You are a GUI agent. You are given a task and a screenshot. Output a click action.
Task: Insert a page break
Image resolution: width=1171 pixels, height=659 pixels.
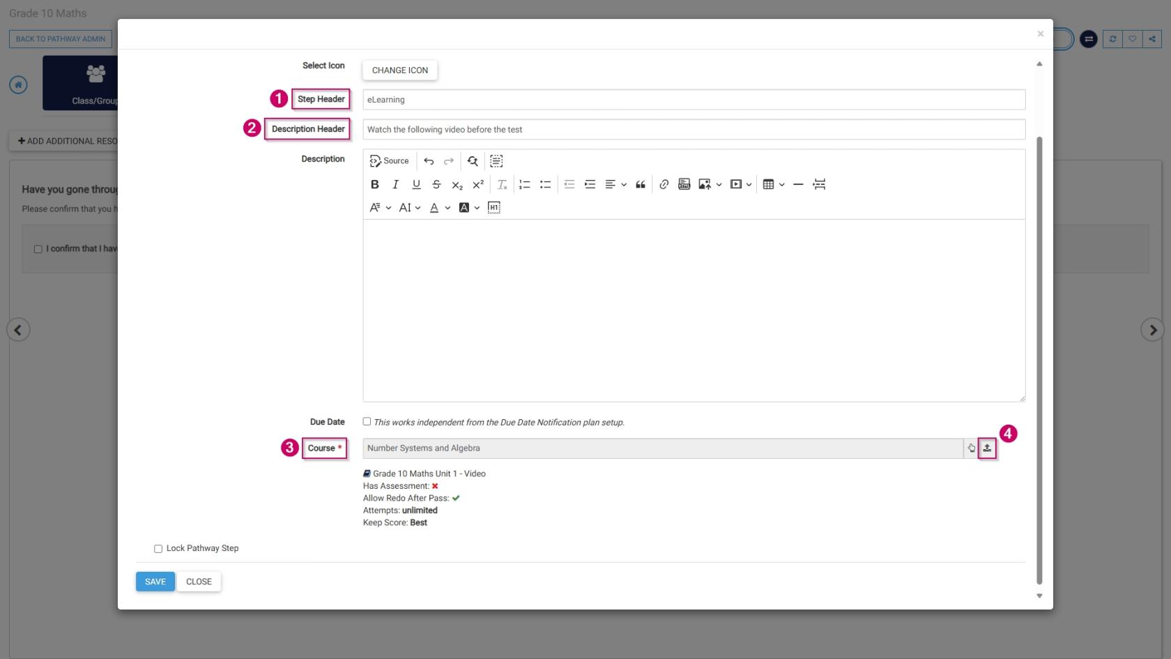pyautogui.click(x=819, y=185)
